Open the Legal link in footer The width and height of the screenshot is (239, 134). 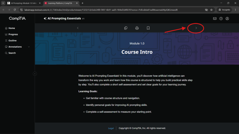coord(111,128)
